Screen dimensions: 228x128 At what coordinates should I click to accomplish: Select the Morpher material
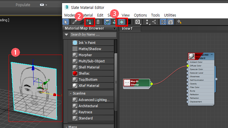[93, 55]
